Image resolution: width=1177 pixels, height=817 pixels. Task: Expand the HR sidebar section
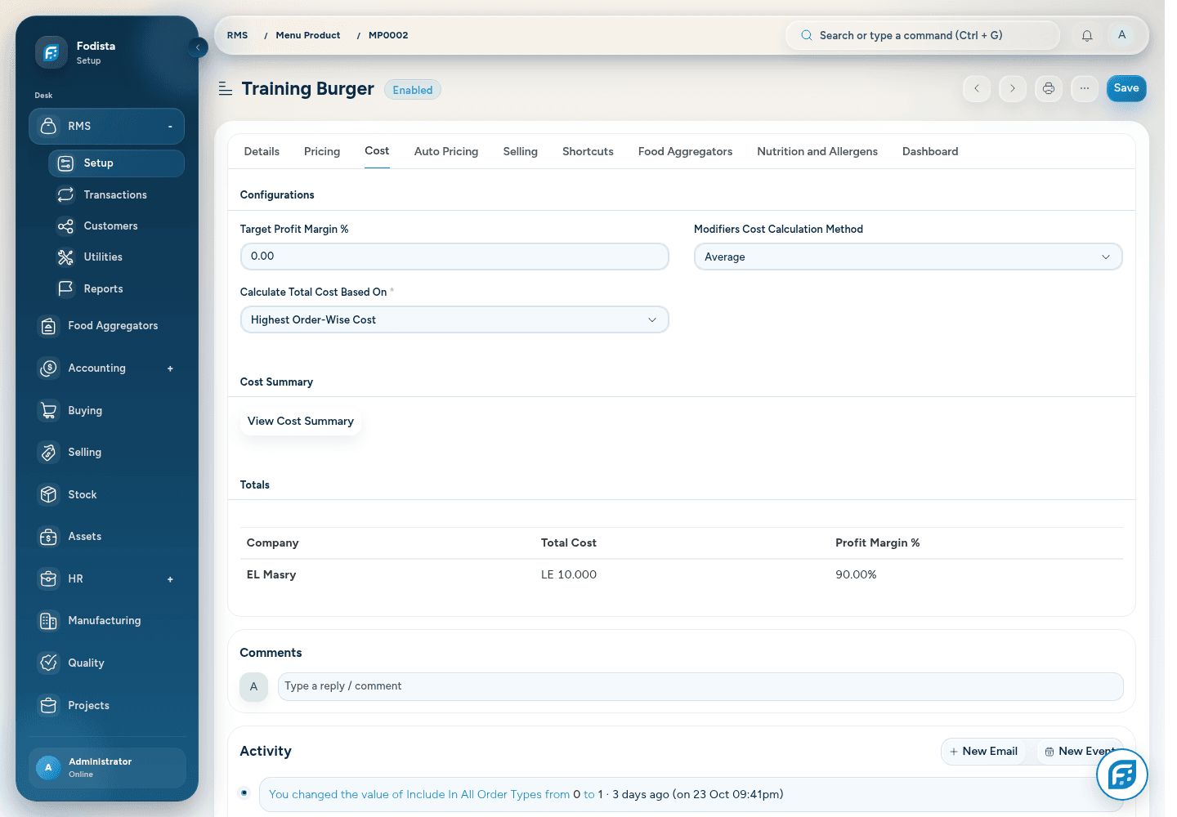pos(170,579)
